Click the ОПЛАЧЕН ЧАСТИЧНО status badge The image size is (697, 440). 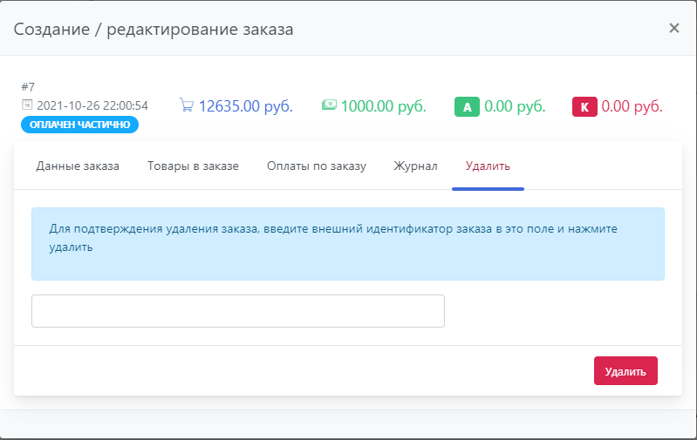click(x=79, y=125)
